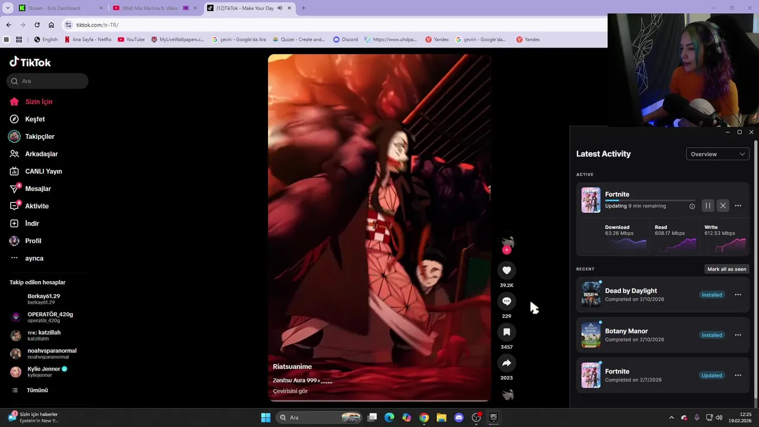Open the Discord bookmark
The width and height of the screenshot is (759, 427).
click(x=345, y=40)
